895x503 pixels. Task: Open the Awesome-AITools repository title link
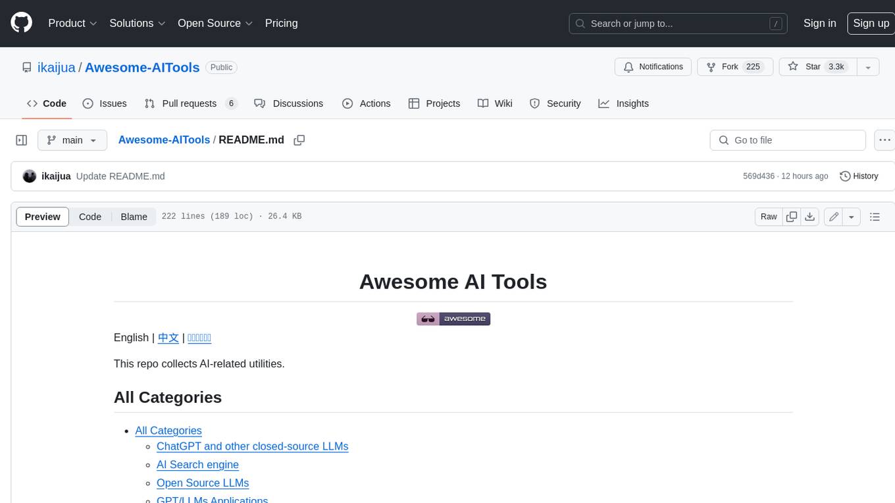pos(142,67)
